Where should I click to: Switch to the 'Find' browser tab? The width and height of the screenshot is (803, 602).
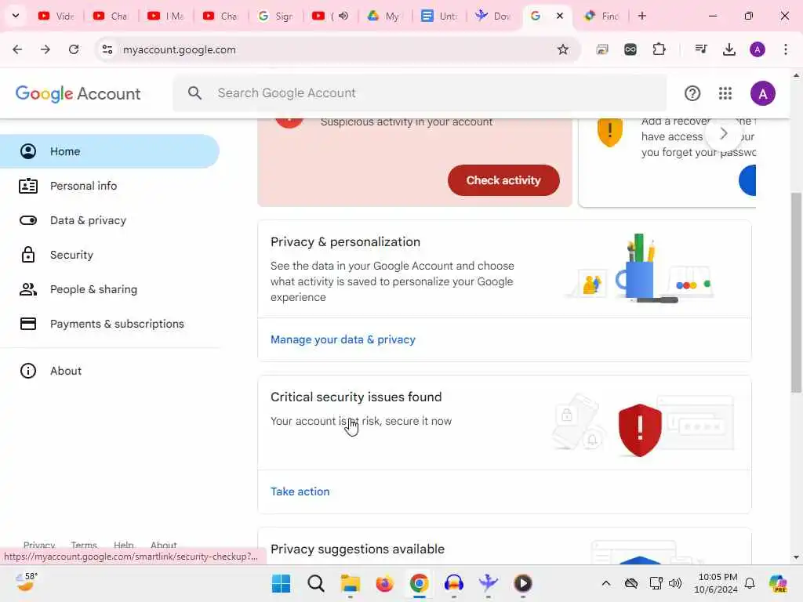pos(603,16)
